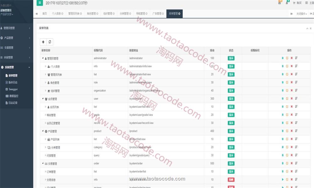Expand the 角色管理 tree row arrow
This screenshot has width=314, height=188.
coord(46,83)
